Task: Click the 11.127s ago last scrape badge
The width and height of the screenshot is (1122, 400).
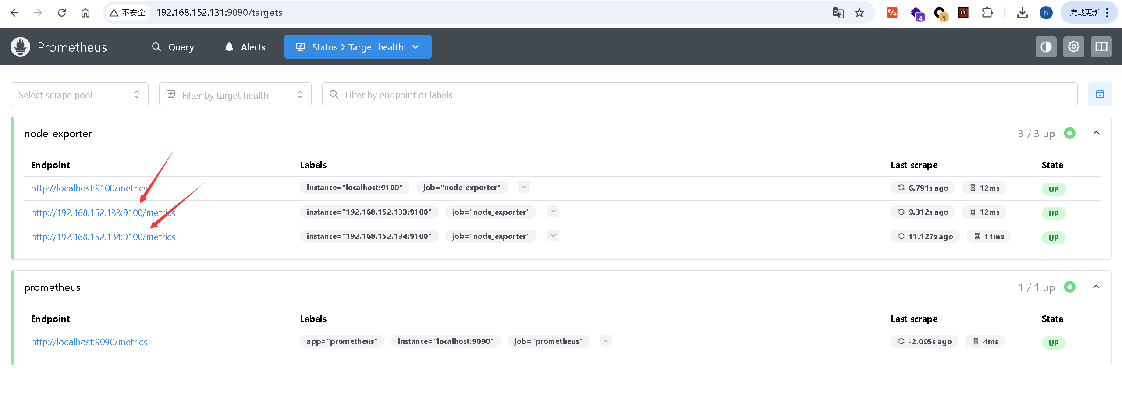Action: tap(925, 236)
